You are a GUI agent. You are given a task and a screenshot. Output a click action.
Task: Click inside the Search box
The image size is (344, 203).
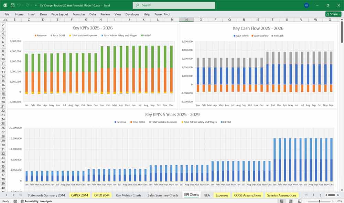coord(173,5)
